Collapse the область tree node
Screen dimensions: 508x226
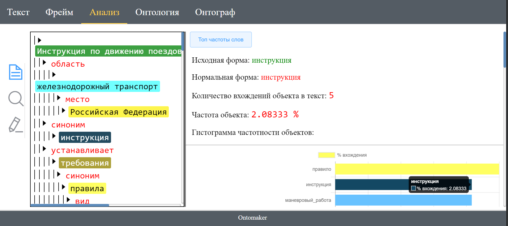point(44,63)
